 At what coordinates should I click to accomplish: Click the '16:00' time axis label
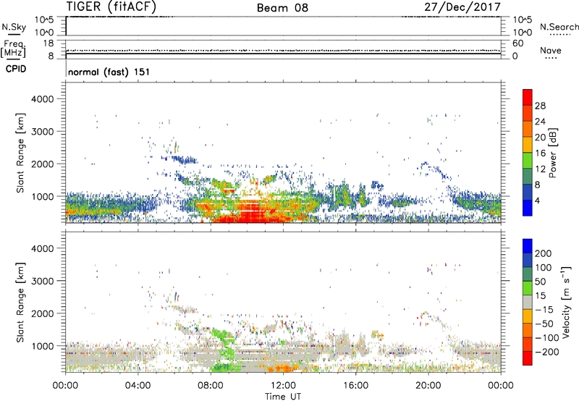click(x=355, y=386)
